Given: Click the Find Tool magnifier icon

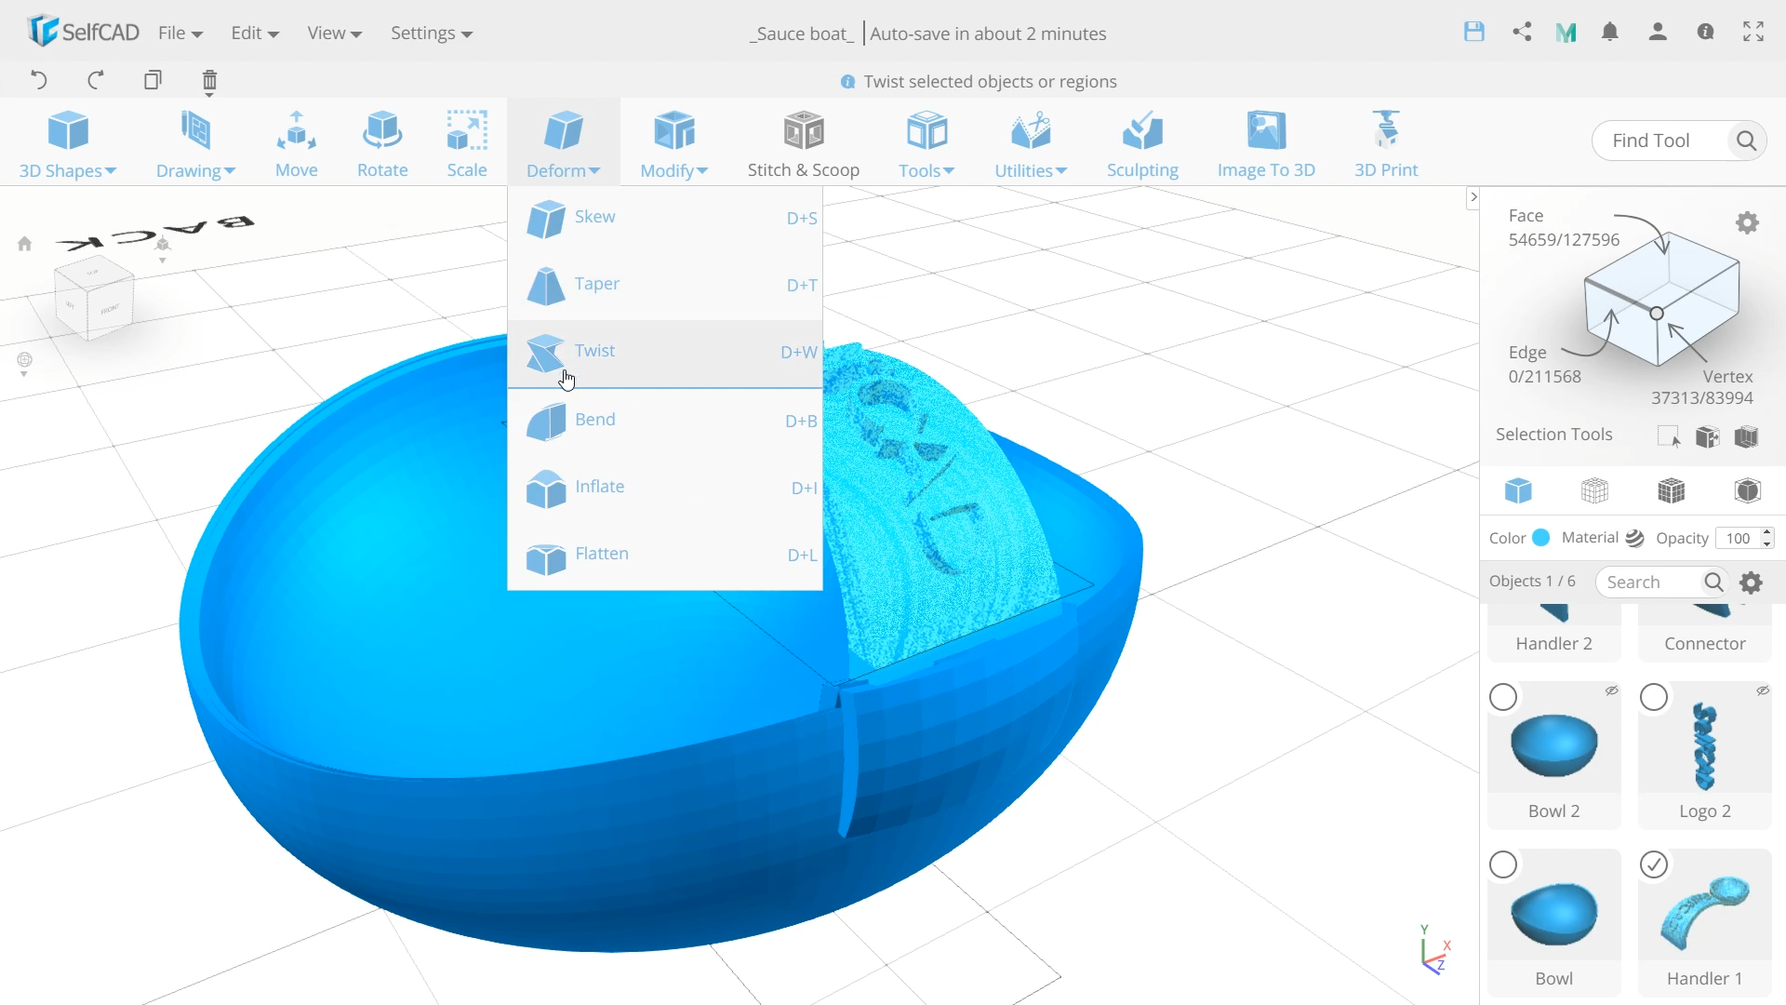Looking at the screenshot, I should [x=1746, y=141].
